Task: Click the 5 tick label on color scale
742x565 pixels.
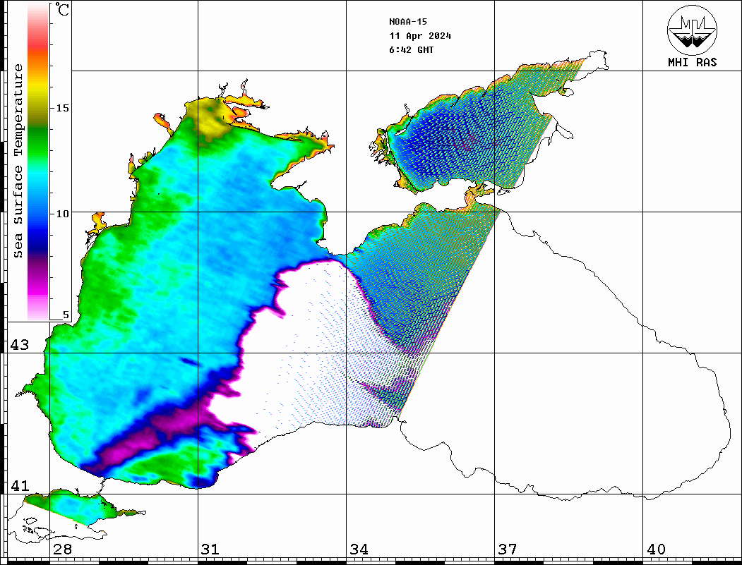Action: pyautogui.click(x=66, y=315)
